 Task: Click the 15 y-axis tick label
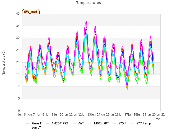pyautogui.click(x=18, y=74)
